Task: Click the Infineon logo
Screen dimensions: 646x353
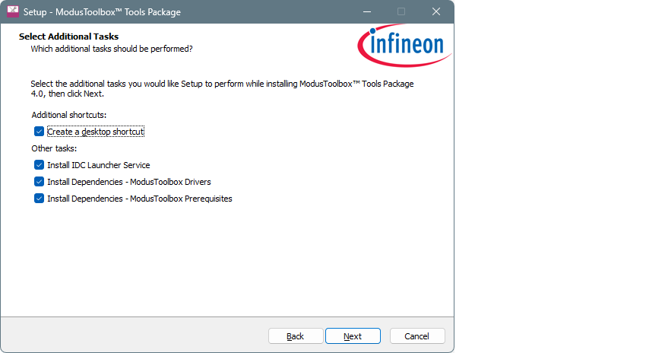Action: pos(404,46)
